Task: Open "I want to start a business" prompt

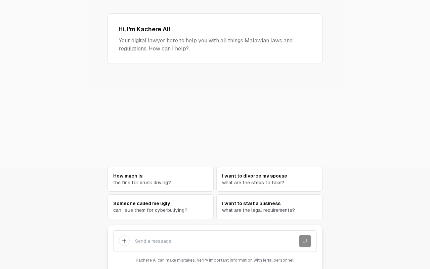Action: tap(251, 203)
